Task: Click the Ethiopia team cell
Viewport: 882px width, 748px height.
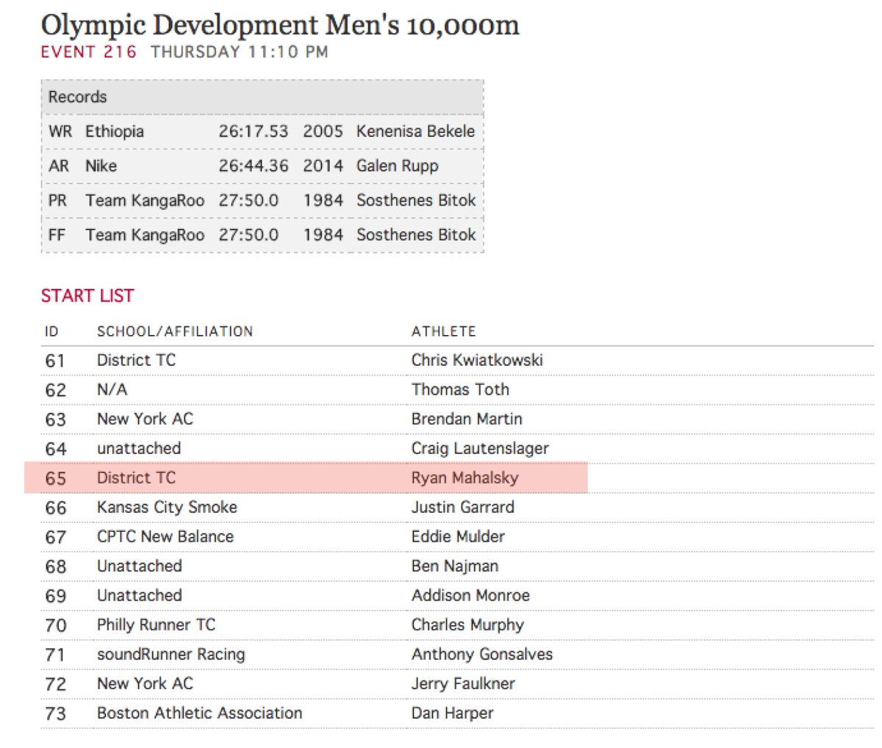Action: pyautogui.click(x=115, y=132)
